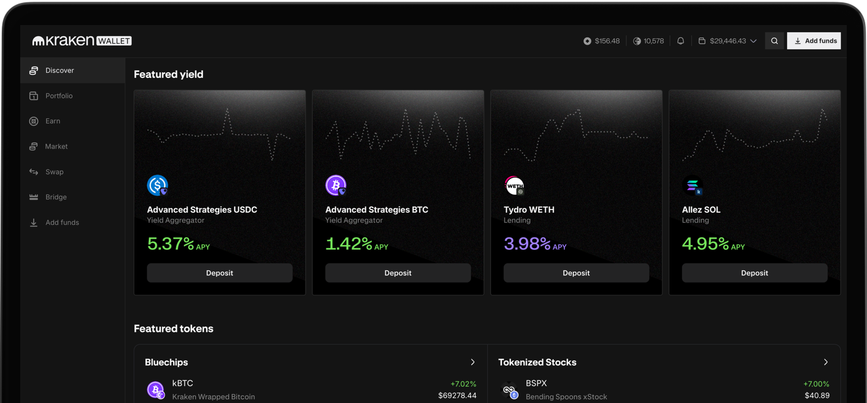Click the Featured tokens heading
This screenshot has height=403, width=867.
pos(174,328)
